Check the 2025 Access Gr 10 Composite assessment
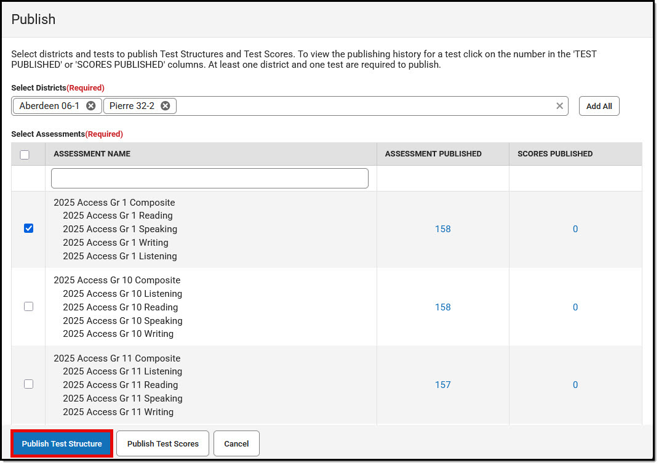Screen dimensions: 659x465 click(28, 306)
